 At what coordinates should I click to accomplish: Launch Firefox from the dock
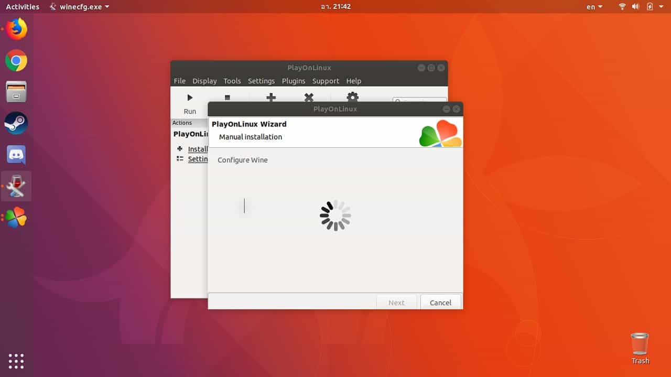click(16, 29)
